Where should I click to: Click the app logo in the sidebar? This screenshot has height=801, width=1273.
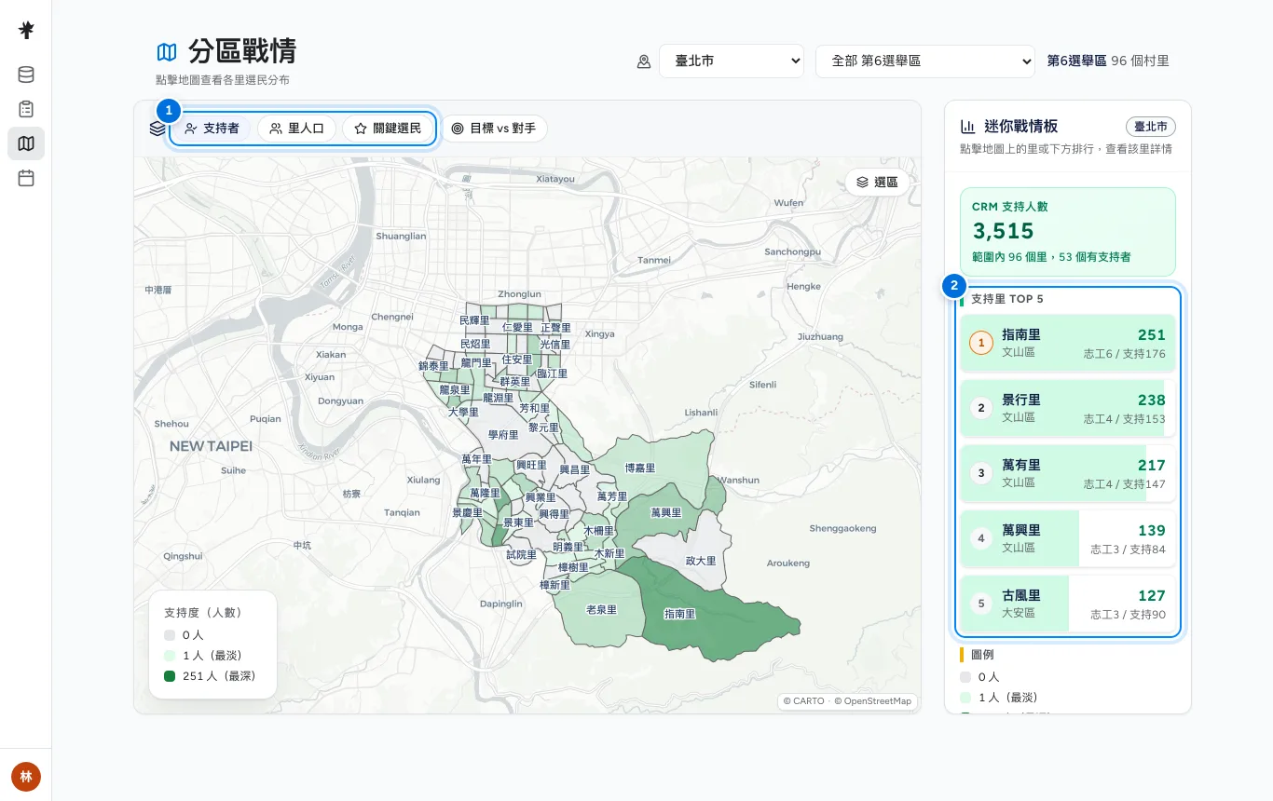[x=26, y=30]
